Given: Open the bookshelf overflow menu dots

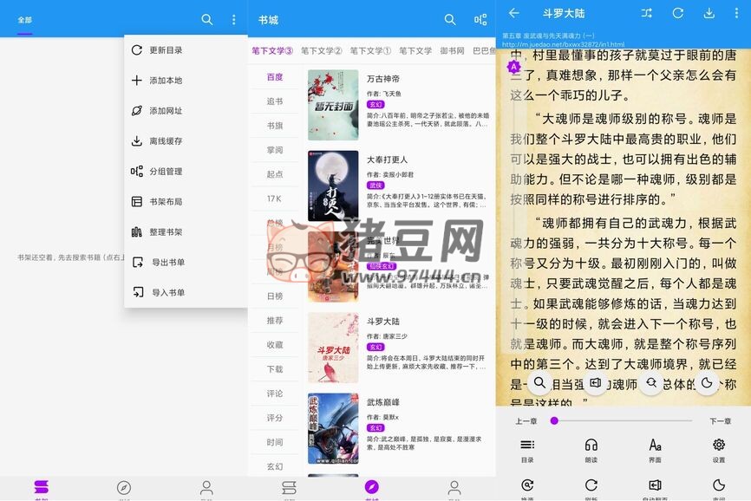Looking at the screenshot, I should tap(234, 20).
